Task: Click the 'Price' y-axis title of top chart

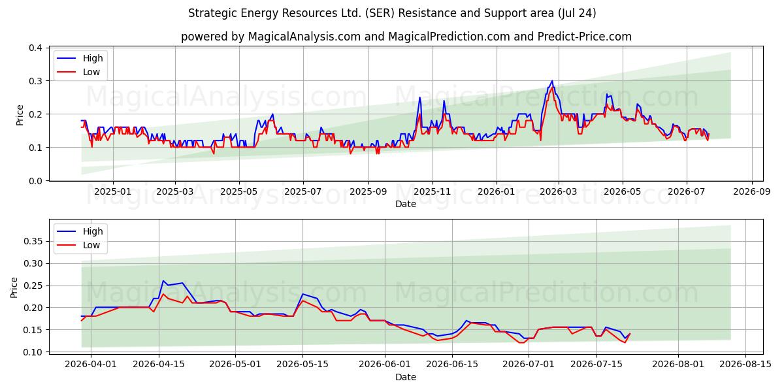Action: [x=20, y=114]
